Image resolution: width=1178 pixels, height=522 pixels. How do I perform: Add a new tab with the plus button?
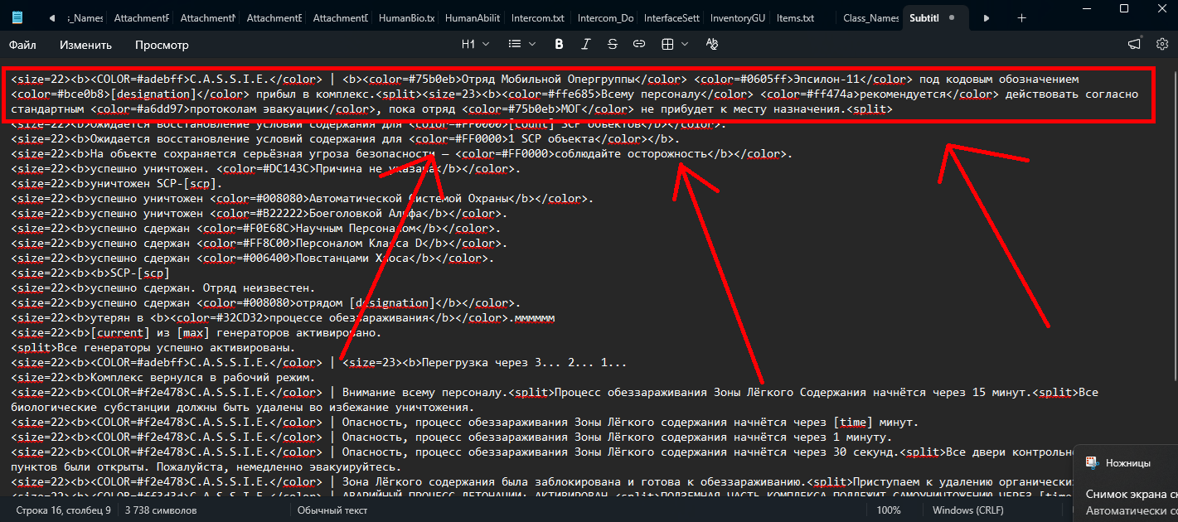click(1022, 17)
